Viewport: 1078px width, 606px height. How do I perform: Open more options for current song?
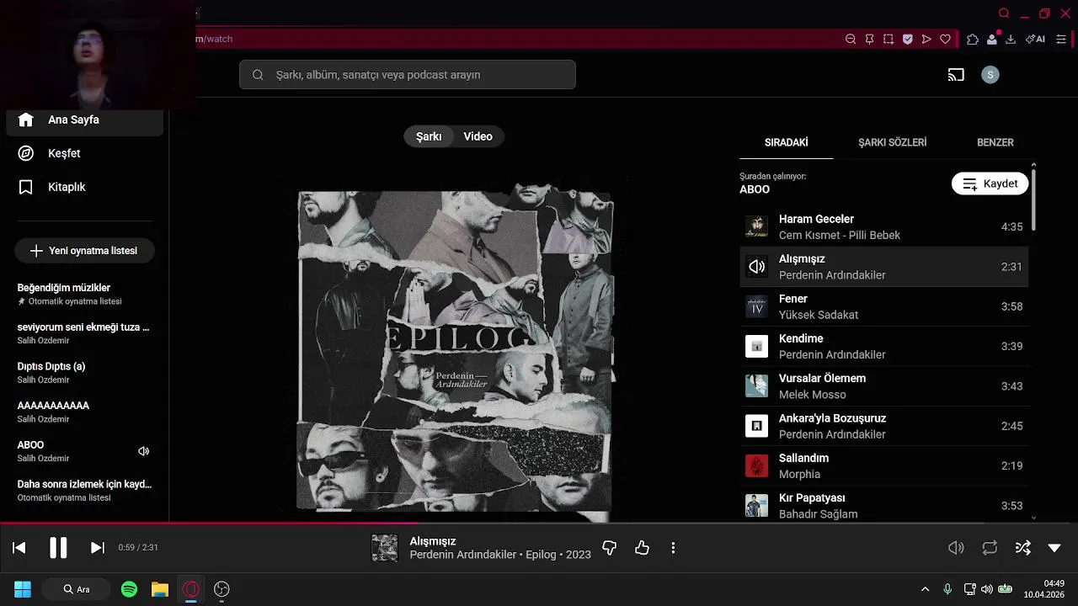[673, 548]
